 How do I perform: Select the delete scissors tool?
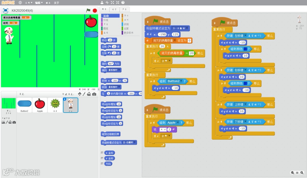pyautogui.click(x=107, y=3)
